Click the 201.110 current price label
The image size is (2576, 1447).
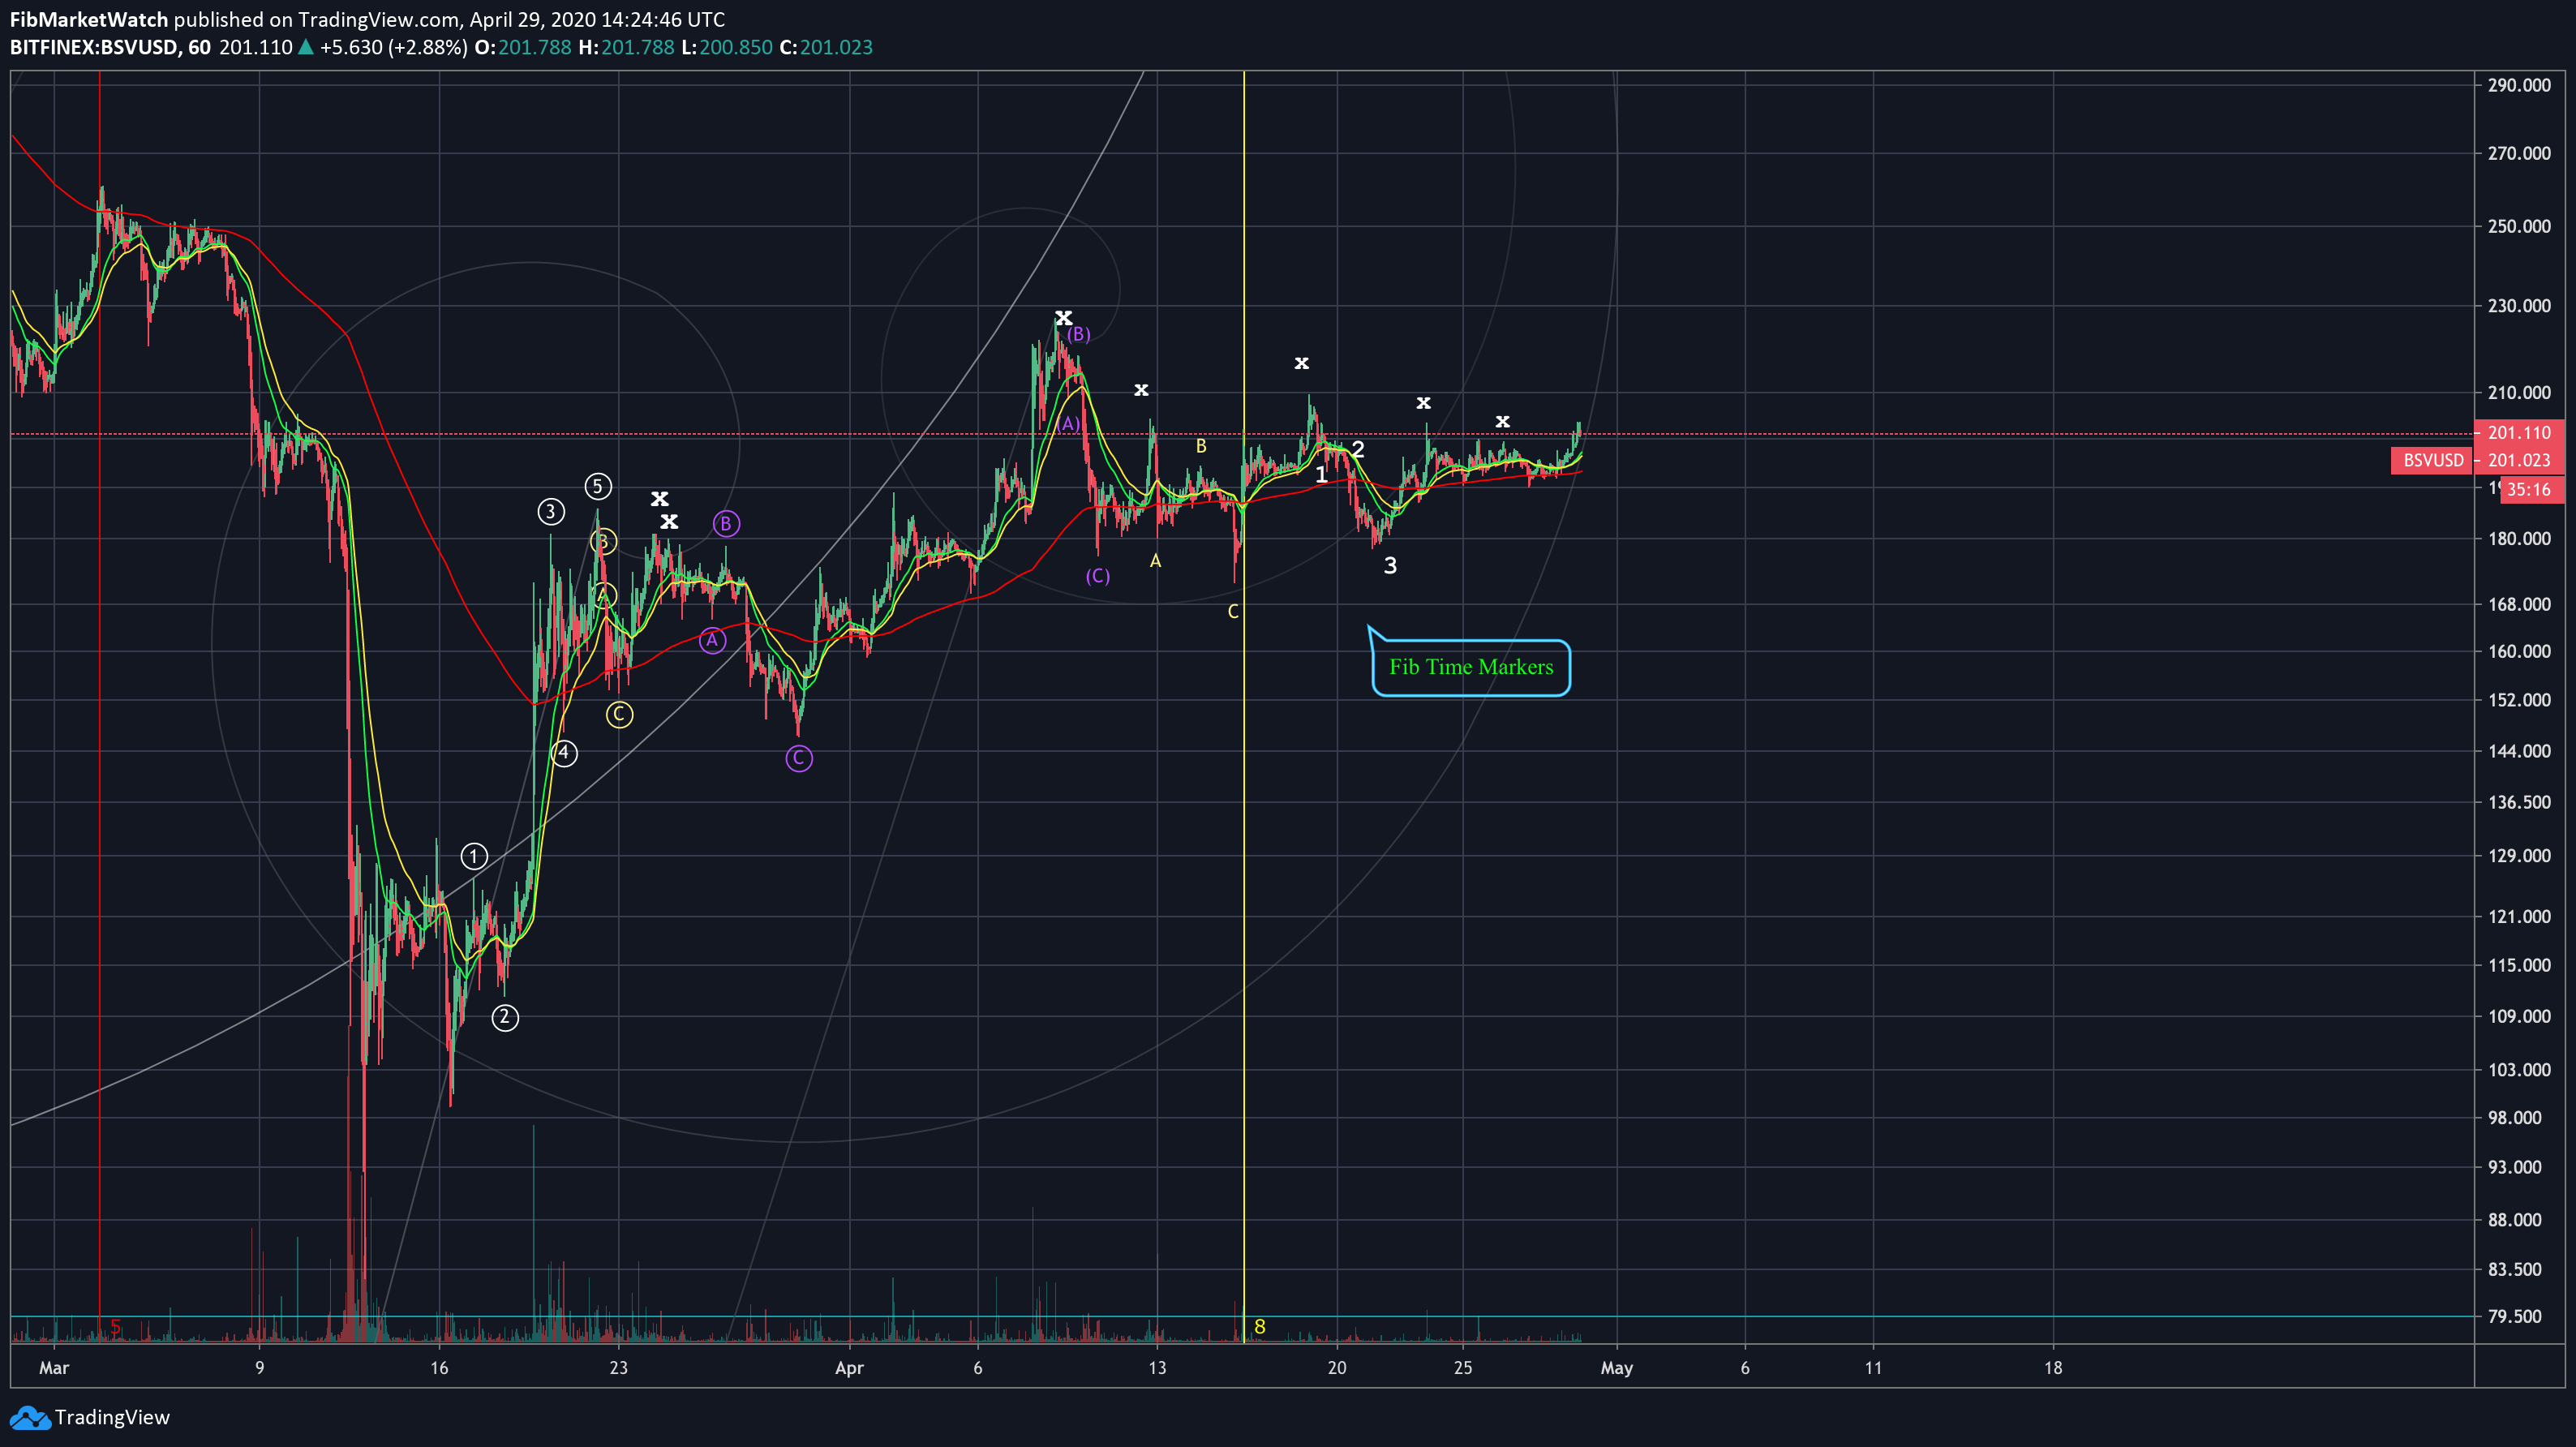coord(2519,433)
